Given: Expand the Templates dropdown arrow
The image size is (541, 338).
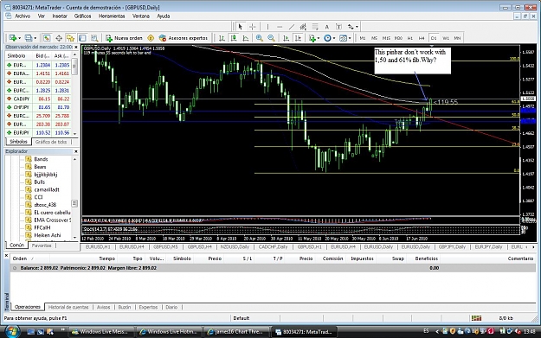Looking at the screenshot, I should [349, 38].
